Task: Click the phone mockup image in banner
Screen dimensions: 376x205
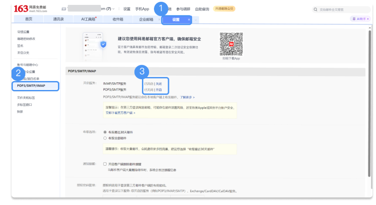Action: (x=93, y=47)
